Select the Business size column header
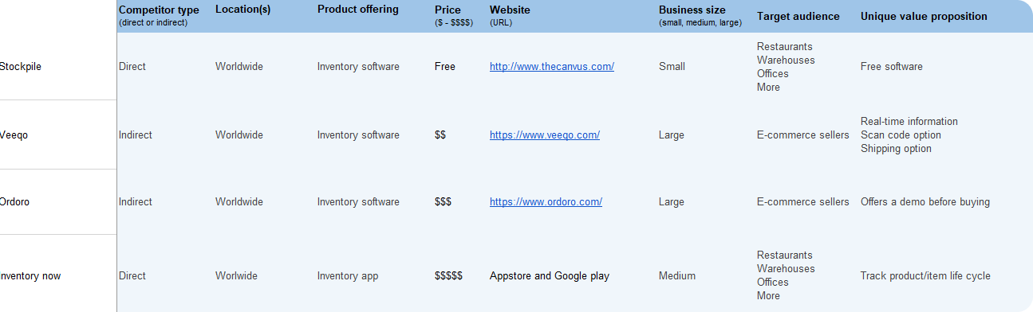 pyautogui.click(x=692, y=10)
